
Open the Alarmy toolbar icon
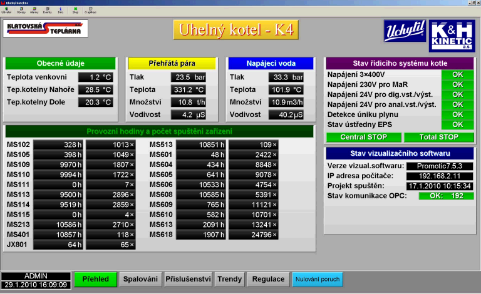click(x=34, y=11)
